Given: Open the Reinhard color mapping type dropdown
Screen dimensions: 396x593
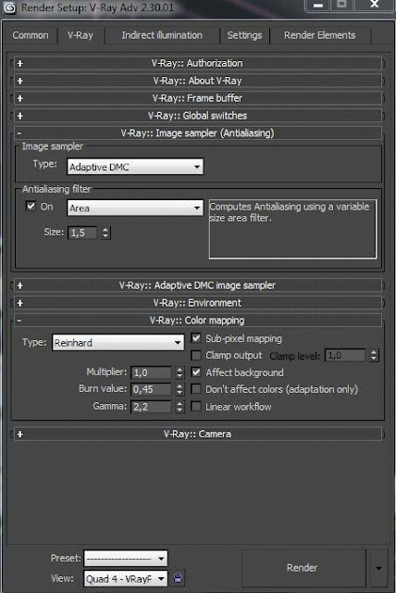Looking at the screenshot, I should coord(118,343).
